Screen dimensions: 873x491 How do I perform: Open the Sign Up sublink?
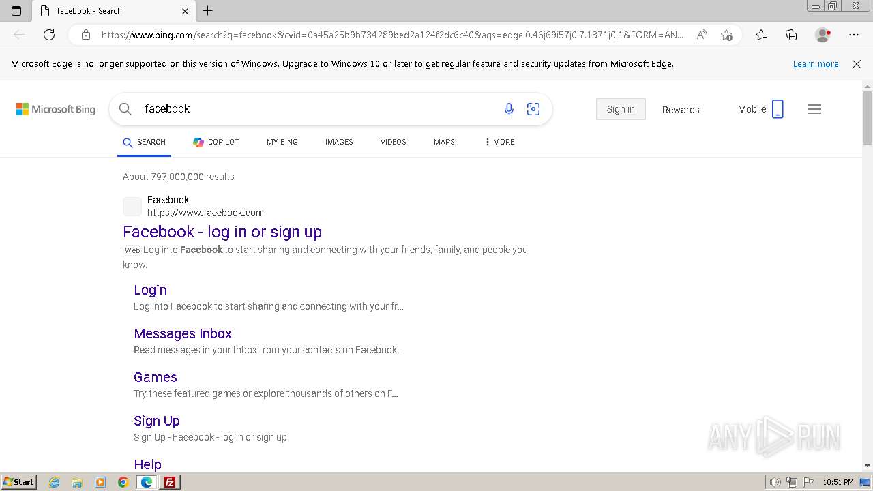(x=157, y=421)
